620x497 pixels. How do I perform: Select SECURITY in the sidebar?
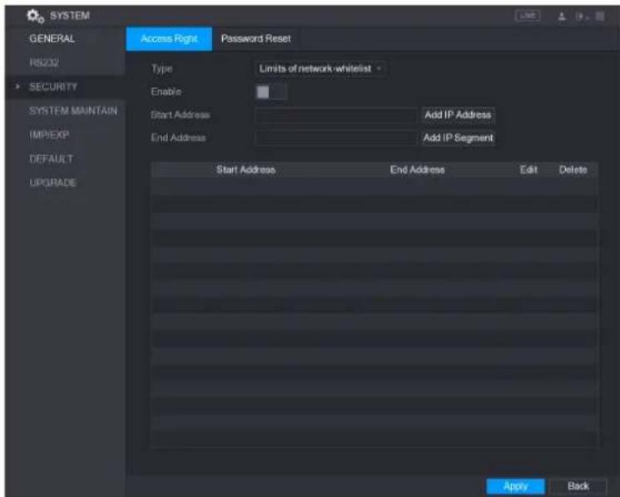[53, 86]
